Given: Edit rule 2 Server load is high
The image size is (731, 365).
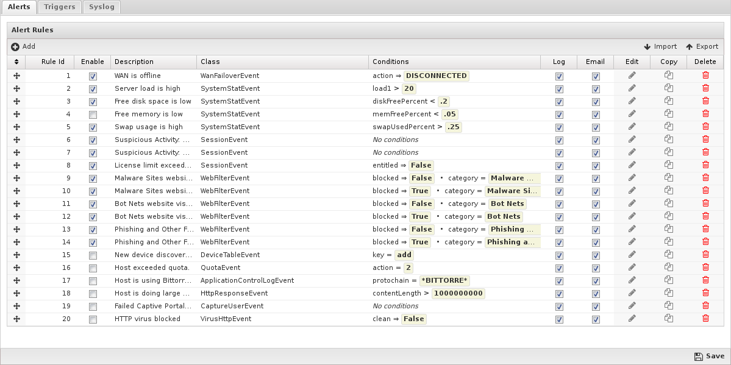Looking at the screenshot, I should (x=632, y=88).
